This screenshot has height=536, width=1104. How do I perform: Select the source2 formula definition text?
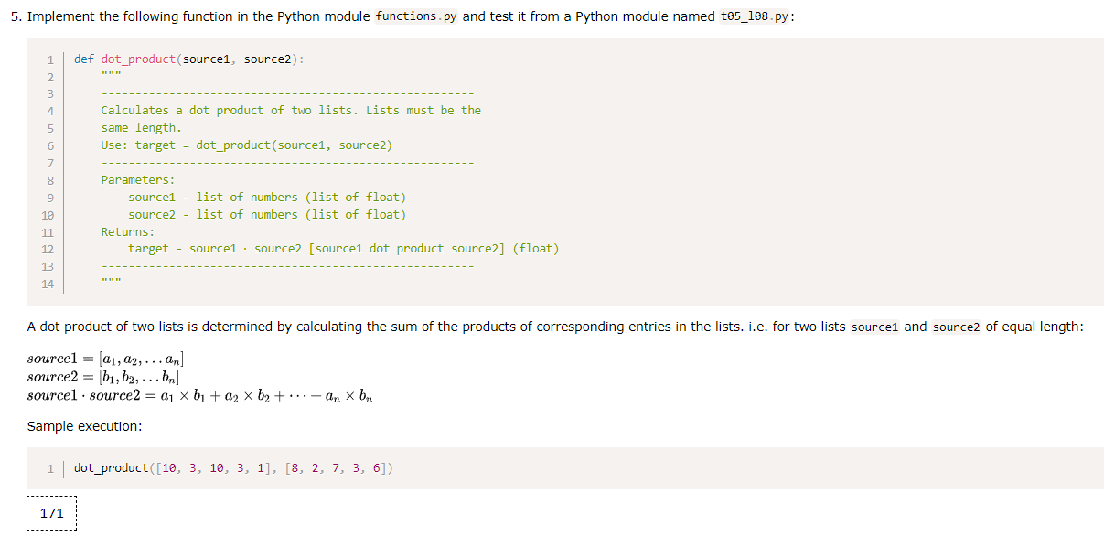coord(103,375)
